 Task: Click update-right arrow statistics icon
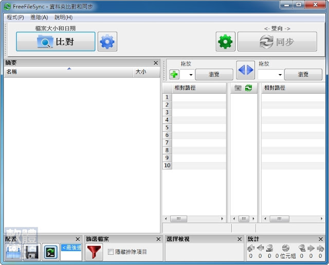(311, 248)
